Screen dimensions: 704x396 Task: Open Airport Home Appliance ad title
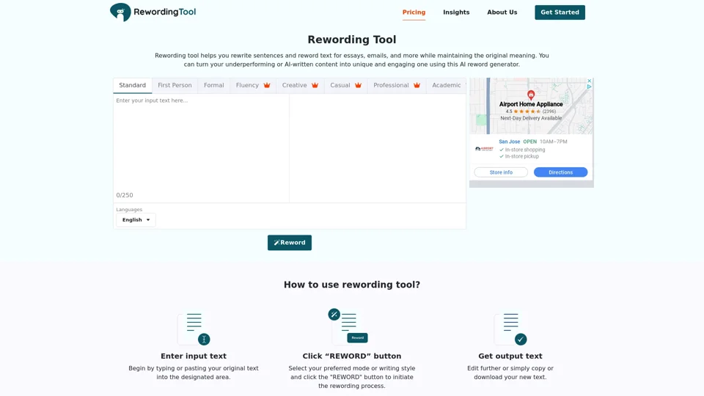[531, 104]
